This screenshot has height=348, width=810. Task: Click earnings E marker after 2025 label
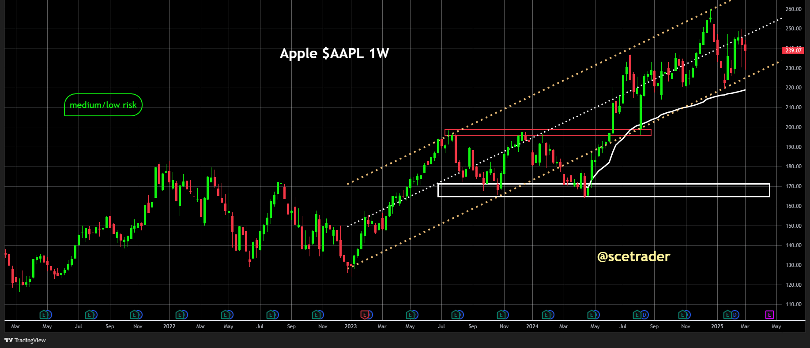tap(727, 315)
